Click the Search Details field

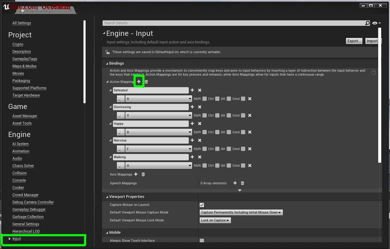pos(234,23)
